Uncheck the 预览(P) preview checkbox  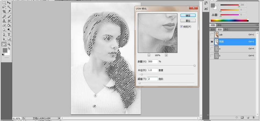[182, 27]
